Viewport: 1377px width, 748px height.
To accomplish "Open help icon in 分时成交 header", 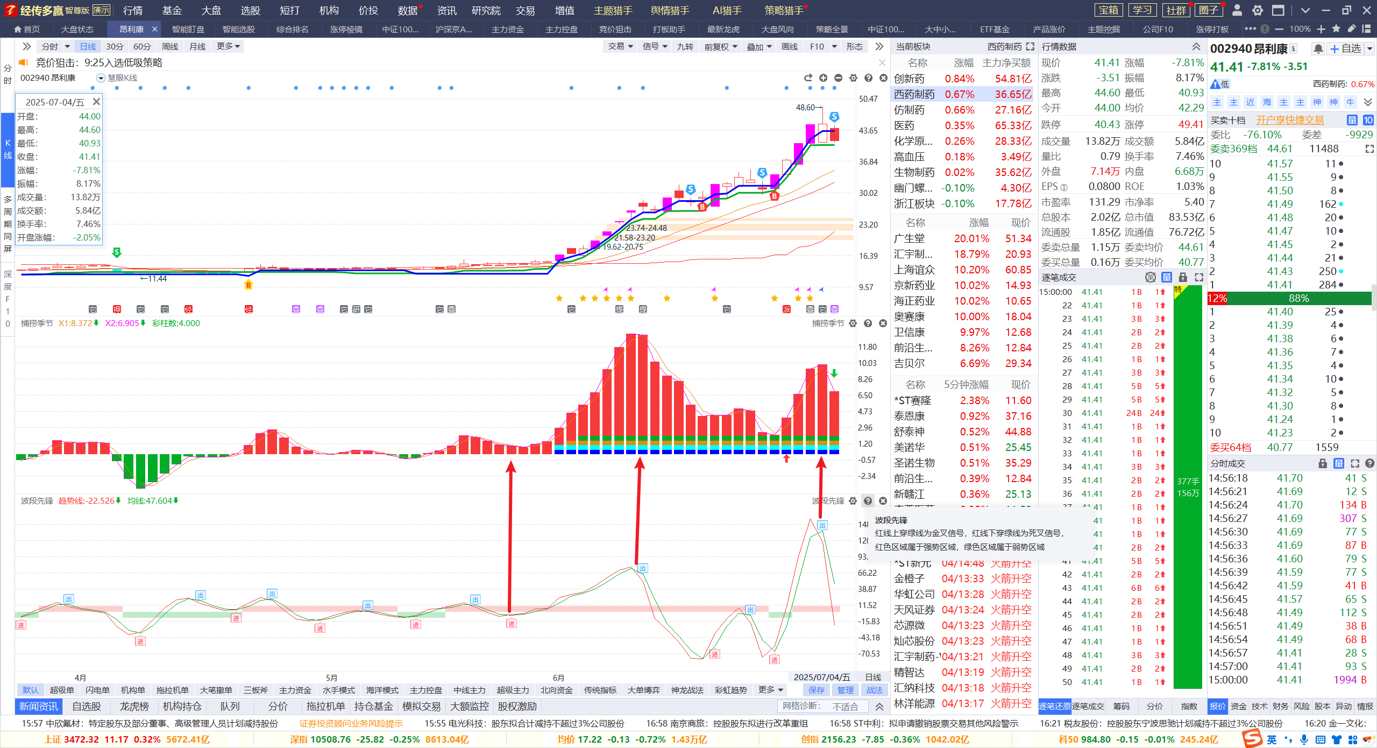I will point(1370,463).
